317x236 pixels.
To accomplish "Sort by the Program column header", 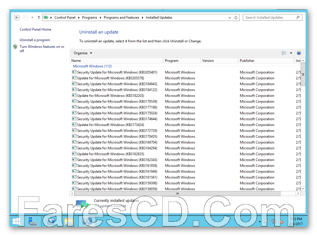I will tap(182, 60).
